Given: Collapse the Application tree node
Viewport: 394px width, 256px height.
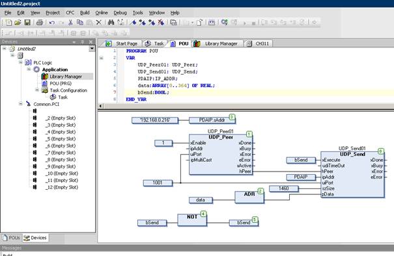Looking at the screenshot, I should coord(29,70).
